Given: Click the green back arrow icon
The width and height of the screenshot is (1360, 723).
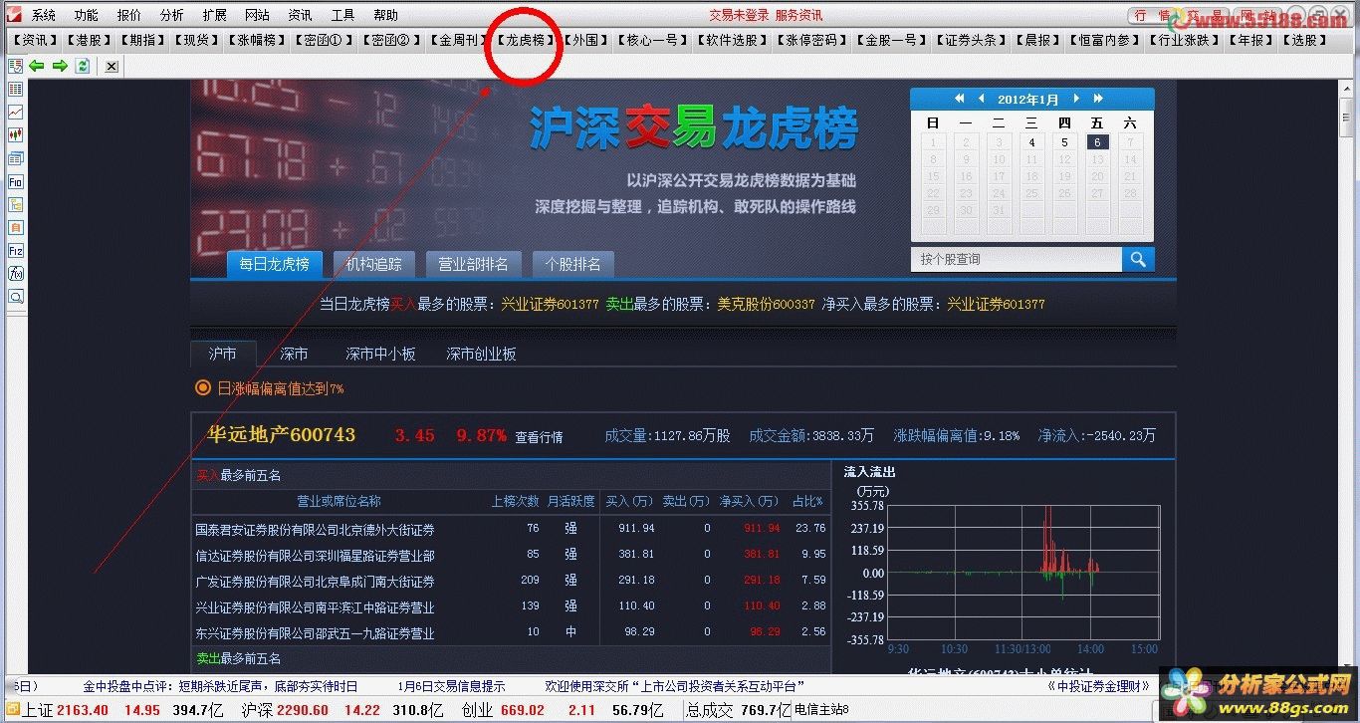Looking at the screenshot, I should coord(37,66).
